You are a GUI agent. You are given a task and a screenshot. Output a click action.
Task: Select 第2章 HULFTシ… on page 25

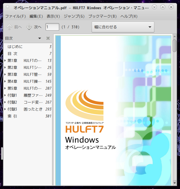click(28, 67)
